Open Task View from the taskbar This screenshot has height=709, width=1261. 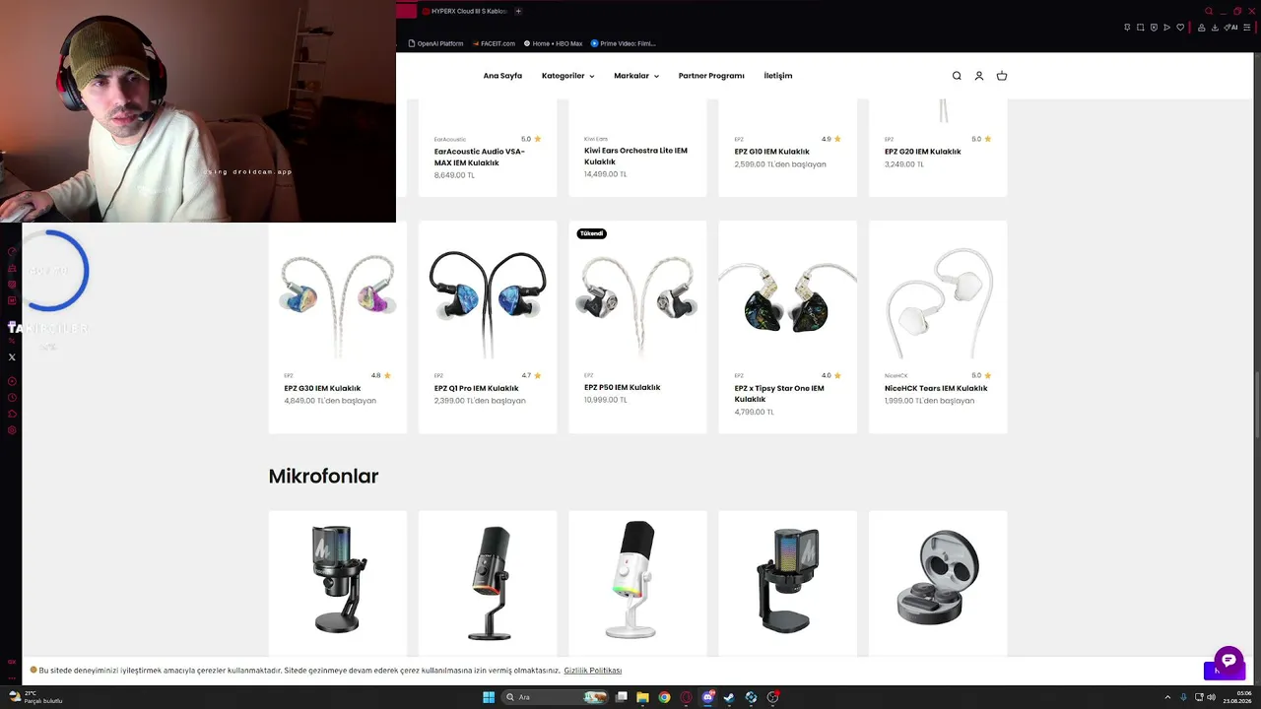pyautogui.click(x=621, y=697)
